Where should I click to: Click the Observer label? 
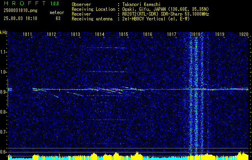tap(81, 4)
